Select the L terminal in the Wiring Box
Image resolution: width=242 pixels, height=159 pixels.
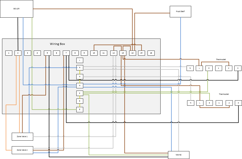80,60
